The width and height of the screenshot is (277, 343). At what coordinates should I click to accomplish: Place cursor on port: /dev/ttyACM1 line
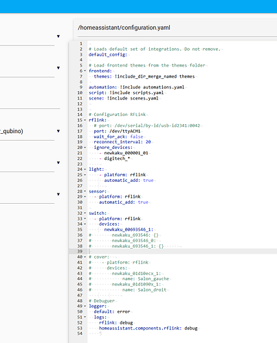click(117, 131)
